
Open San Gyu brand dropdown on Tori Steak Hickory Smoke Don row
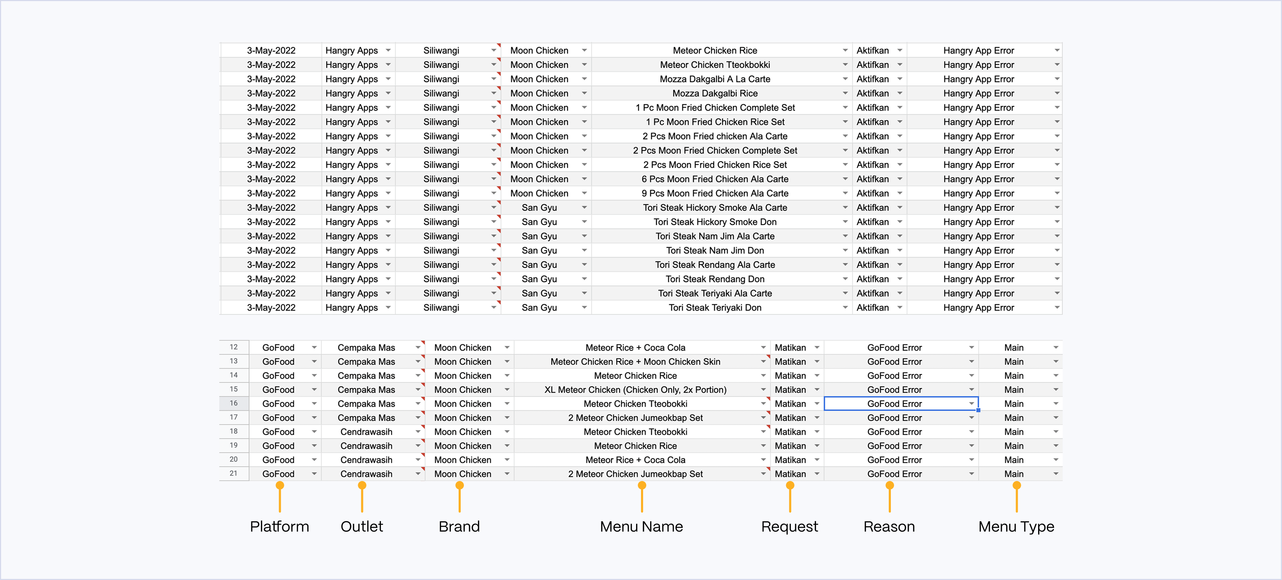pos(584,222)
